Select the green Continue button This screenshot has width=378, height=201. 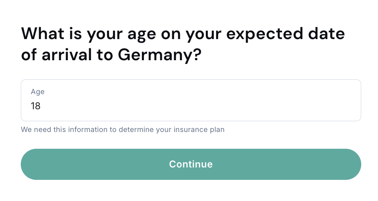click(191, 164)
